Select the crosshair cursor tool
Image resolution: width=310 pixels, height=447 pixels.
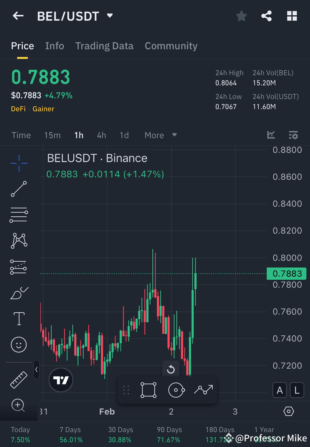[19, 163]
